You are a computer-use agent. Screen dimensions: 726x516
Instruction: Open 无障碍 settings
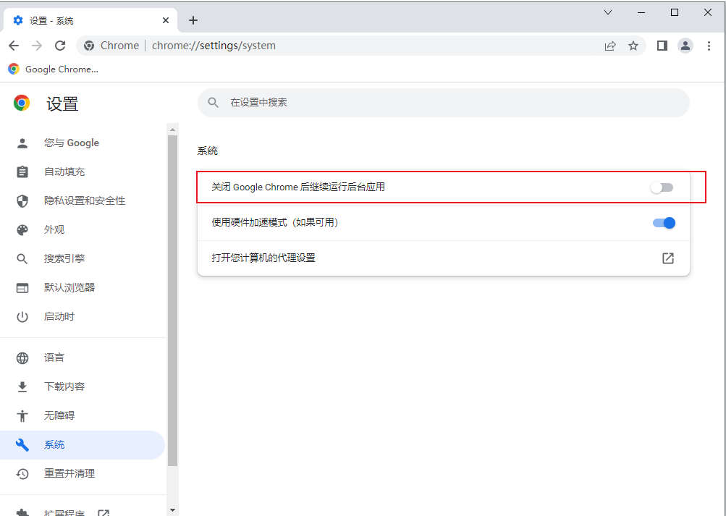click(x=83, y=415)
